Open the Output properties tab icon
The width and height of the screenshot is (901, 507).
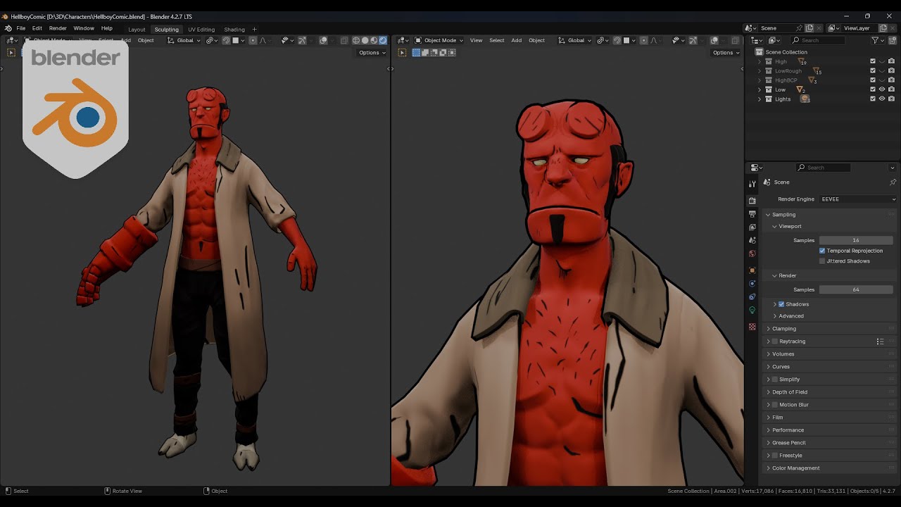coord(752,214)
